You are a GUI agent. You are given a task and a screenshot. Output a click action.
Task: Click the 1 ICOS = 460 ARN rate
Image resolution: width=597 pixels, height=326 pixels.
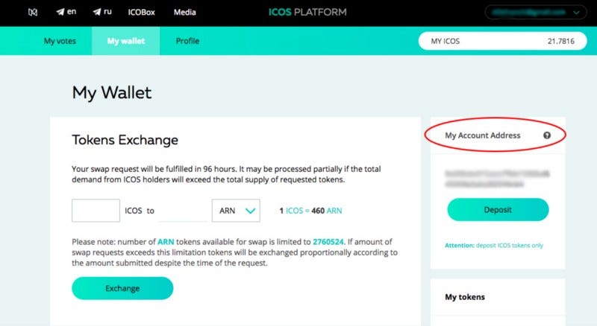pos(310,211)
